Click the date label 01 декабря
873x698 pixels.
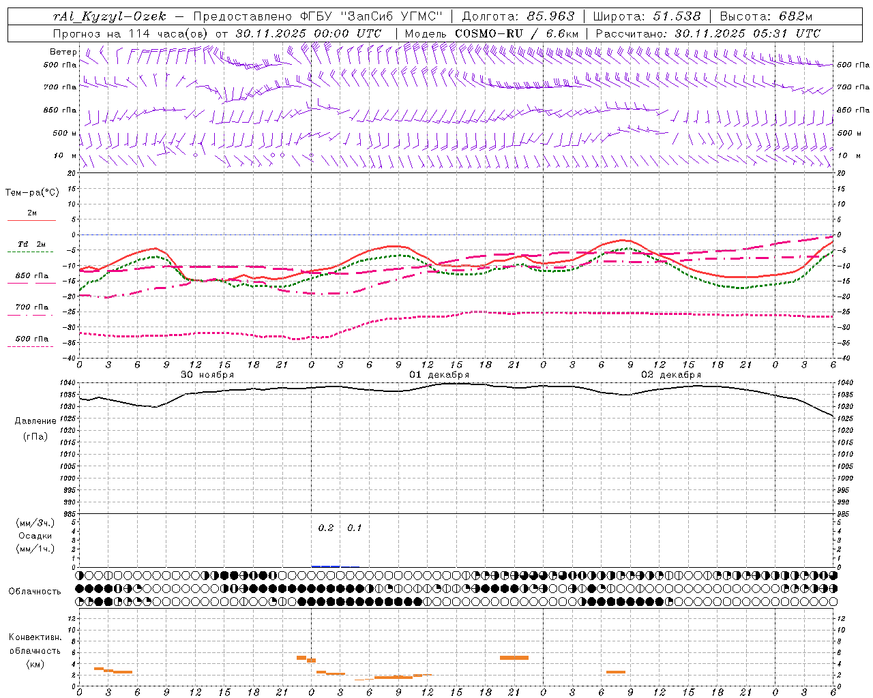pos(439,375)
